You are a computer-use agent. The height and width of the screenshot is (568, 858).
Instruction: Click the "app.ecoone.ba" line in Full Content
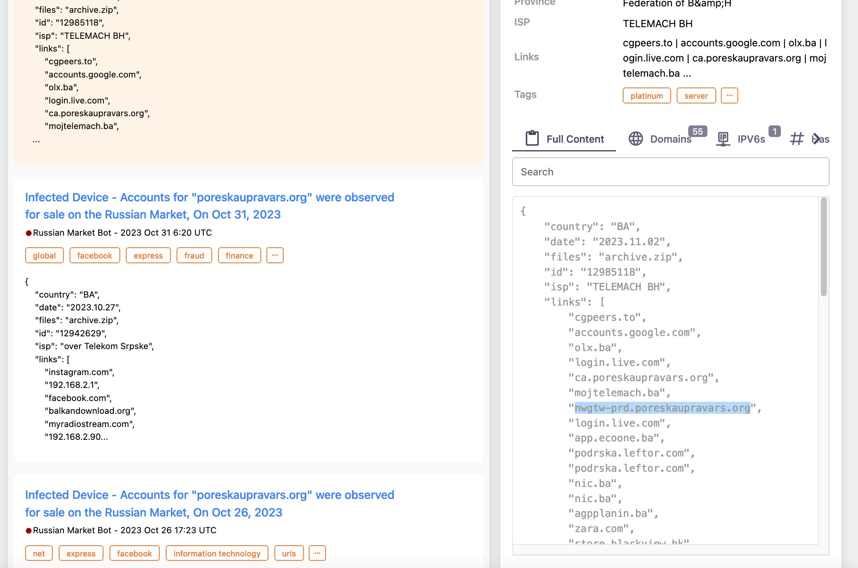616,438
